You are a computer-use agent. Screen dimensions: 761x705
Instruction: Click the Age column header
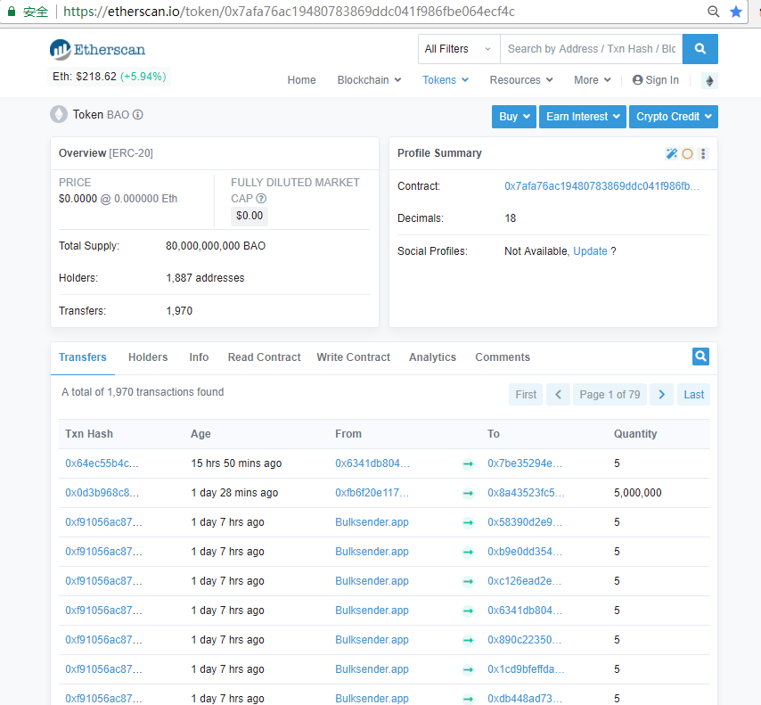pos(200,434)
